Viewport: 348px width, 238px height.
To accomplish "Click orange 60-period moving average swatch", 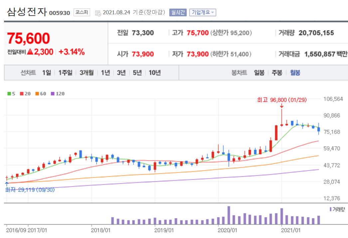I will click(37, 94).
